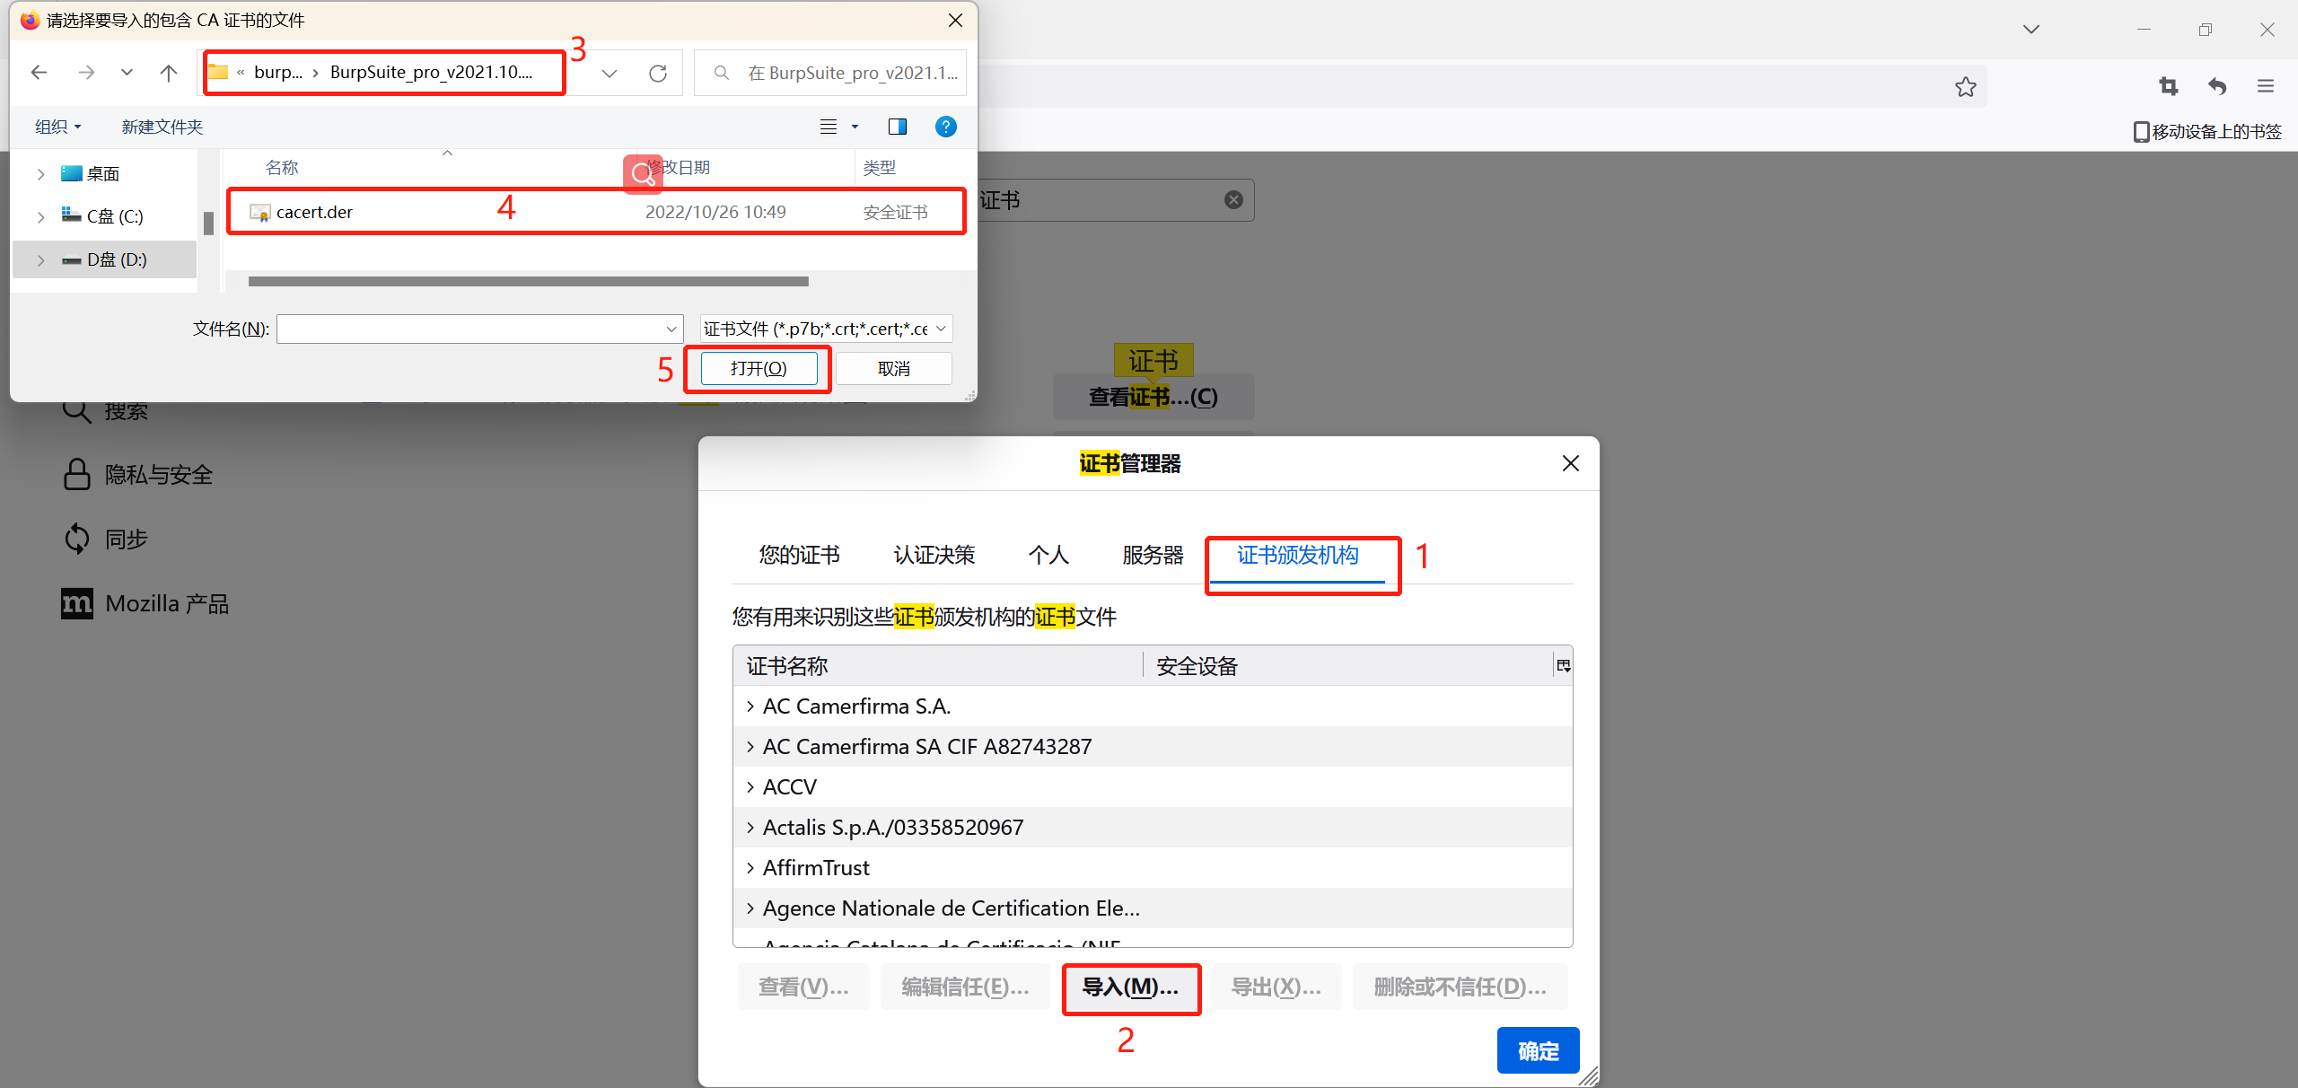Viewport: 2298px width, 1088px height.
Task: Switch to the 服务器 tab
Action: point(1153,555)
